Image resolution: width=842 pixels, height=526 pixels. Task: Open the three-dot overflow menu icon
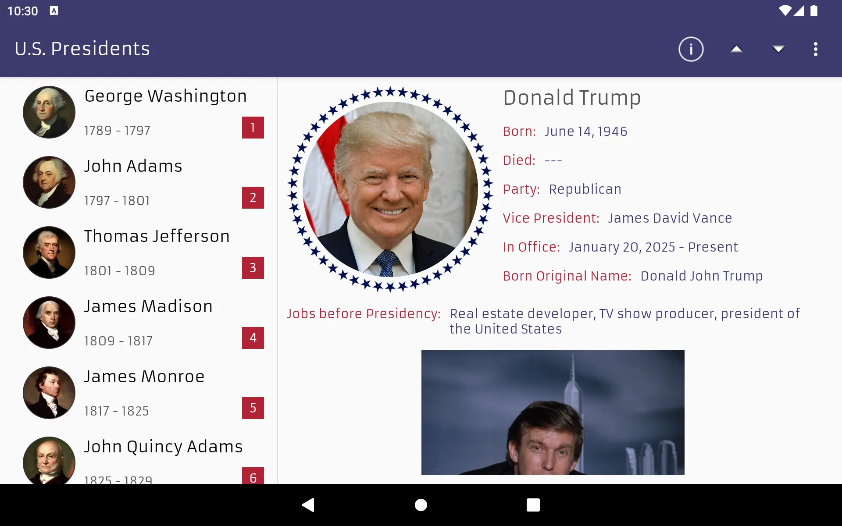pyautogui.click(x=816, y=49)
